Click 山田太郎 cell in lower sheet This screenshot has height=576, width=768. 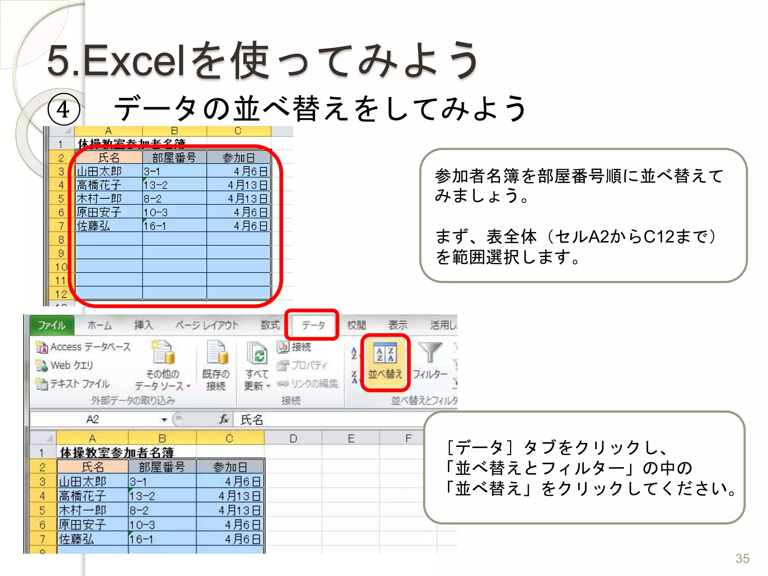point(93,481)
